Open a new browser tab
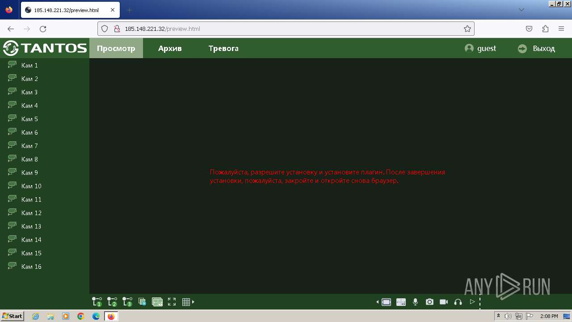572x322 pixels. click(130, 10)
